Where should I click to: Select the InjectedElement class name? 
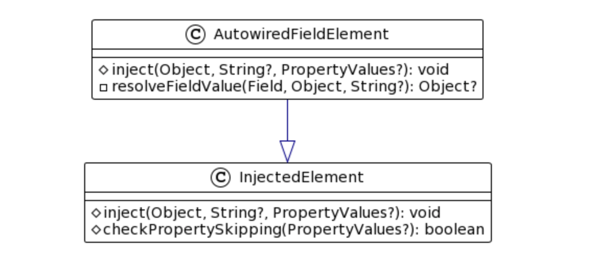click(x=301, y=178)
